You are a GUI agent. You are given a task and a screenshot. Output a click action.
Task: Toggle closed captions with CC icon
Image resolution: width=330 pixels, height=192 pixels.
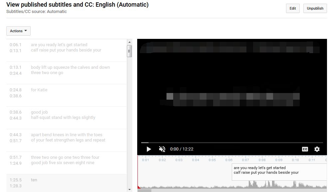click(x=305, y=149)
